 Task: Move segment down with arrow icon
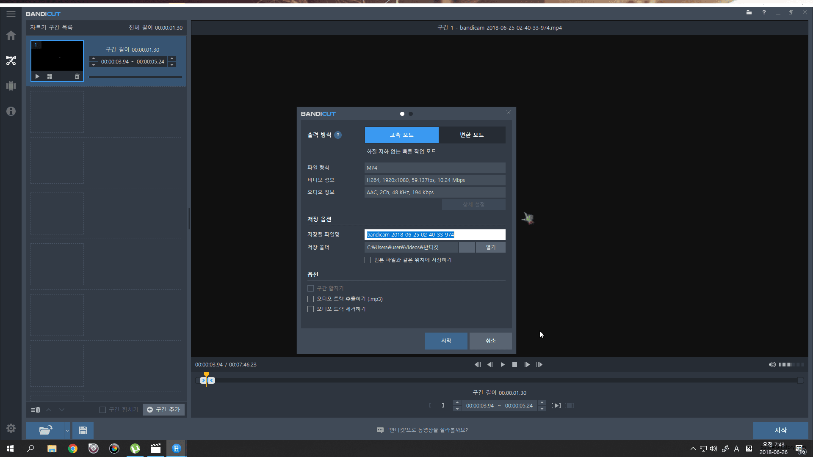click(62, 410)
